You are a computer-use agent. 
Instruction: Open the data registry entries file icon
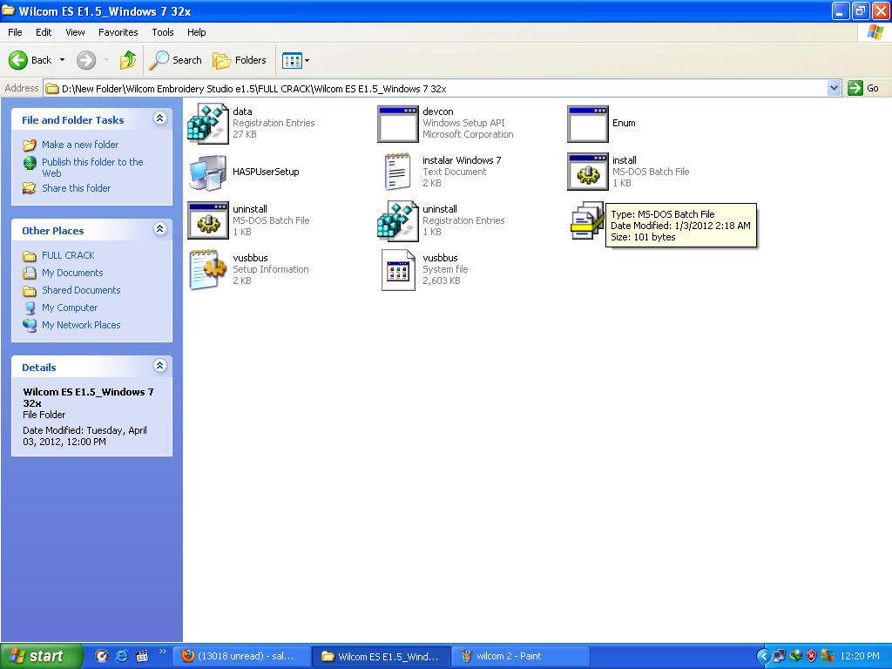point(207,123)
